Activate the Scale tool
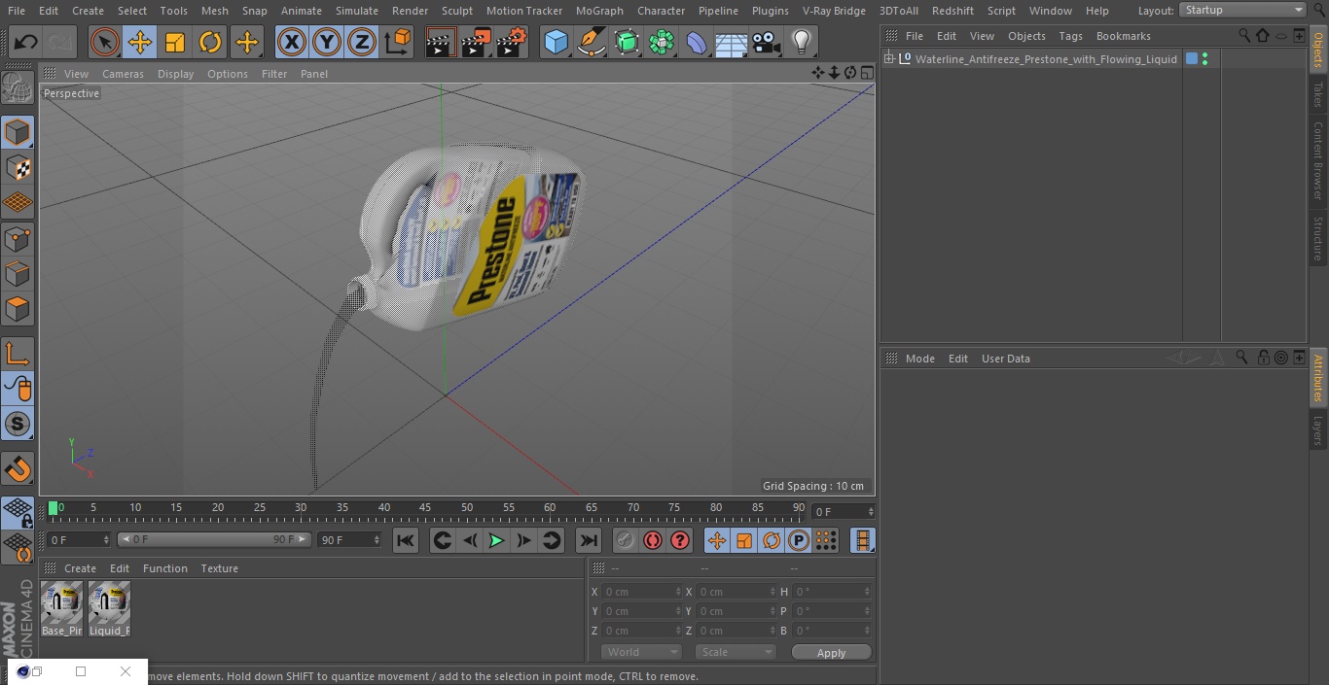Image resolution: width=1329 pixels, height=685 pixels. tap(175, 42)
